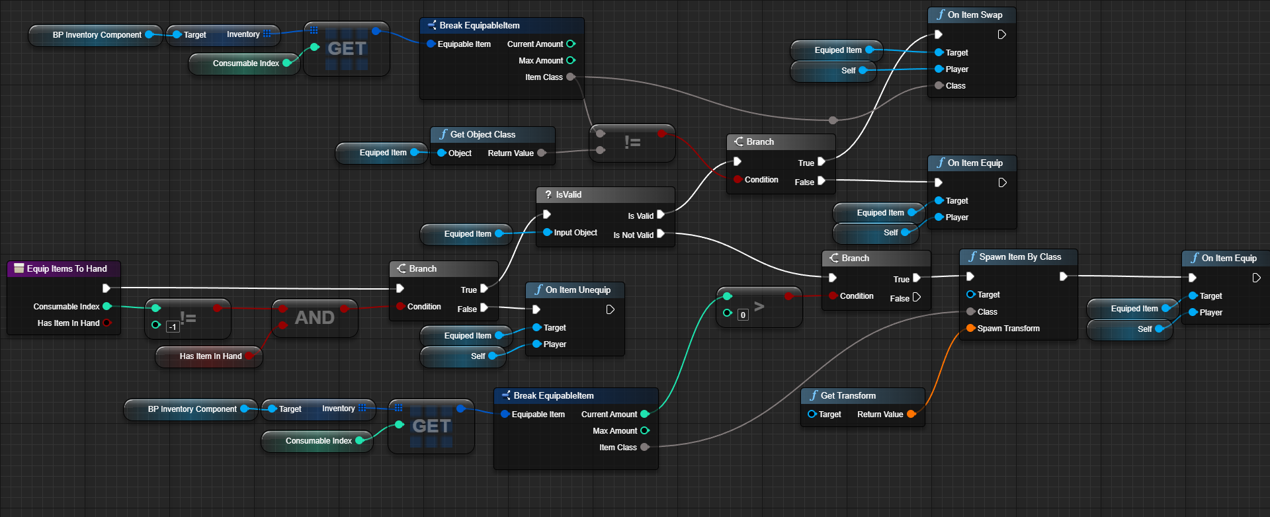
Task: Select the AND boolean operator node
Action: click(x=314, y=318)
